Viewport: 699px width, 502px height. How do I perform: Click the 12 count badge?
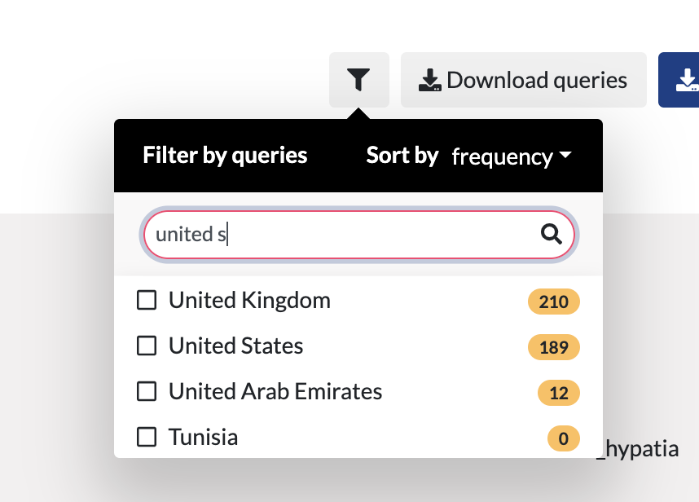tap(559, 393)
